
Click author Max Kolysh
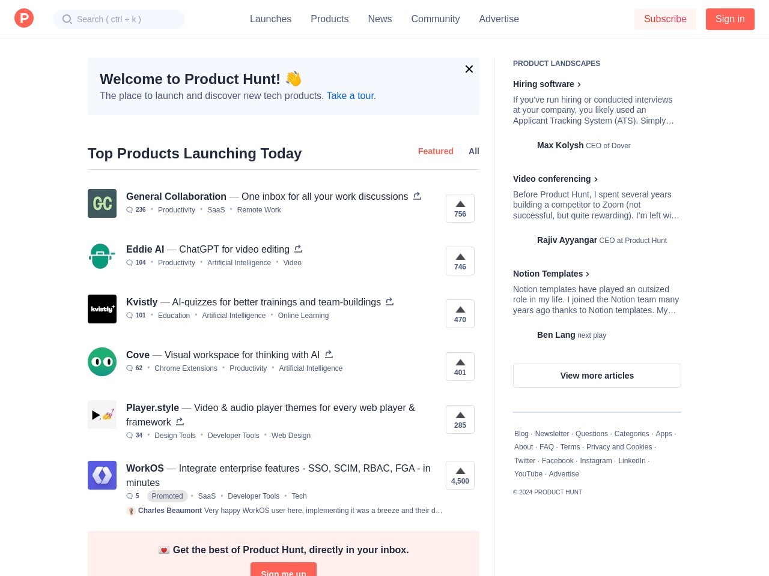click(x=560, y=145)
